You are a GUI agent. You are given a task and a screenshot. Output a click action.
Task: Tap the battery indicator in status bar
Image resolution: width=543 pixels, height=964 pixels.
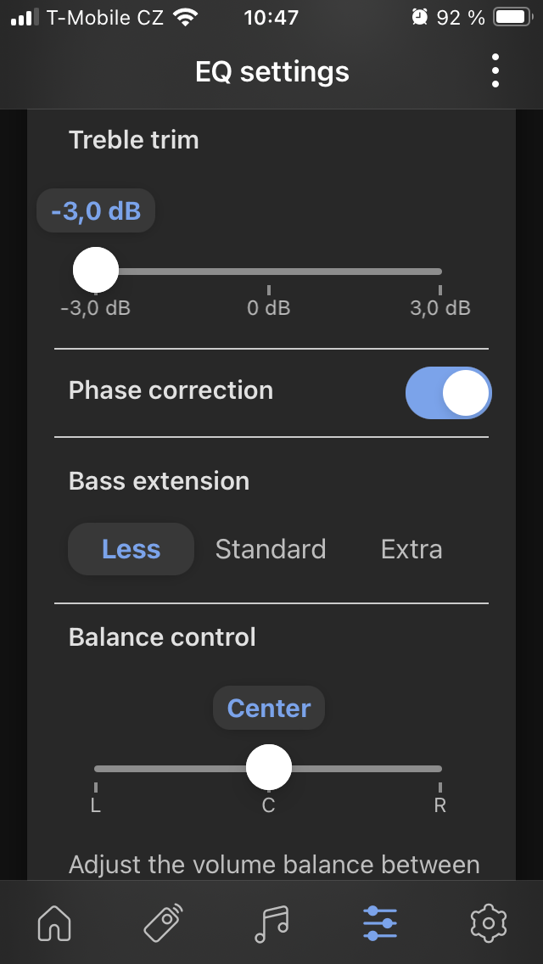pyautogui.click(x=512, y=17)
